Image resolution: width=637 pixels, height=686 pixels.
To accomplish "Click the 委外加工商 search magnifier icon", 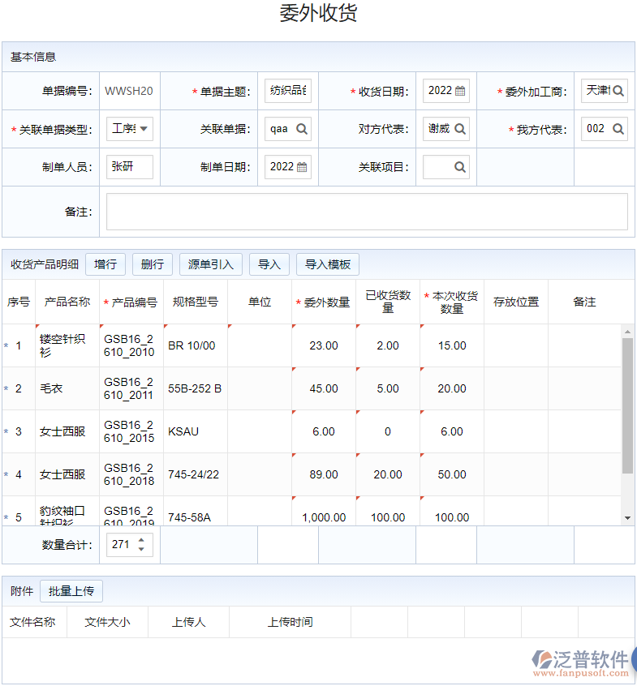I will click(618, 91).
